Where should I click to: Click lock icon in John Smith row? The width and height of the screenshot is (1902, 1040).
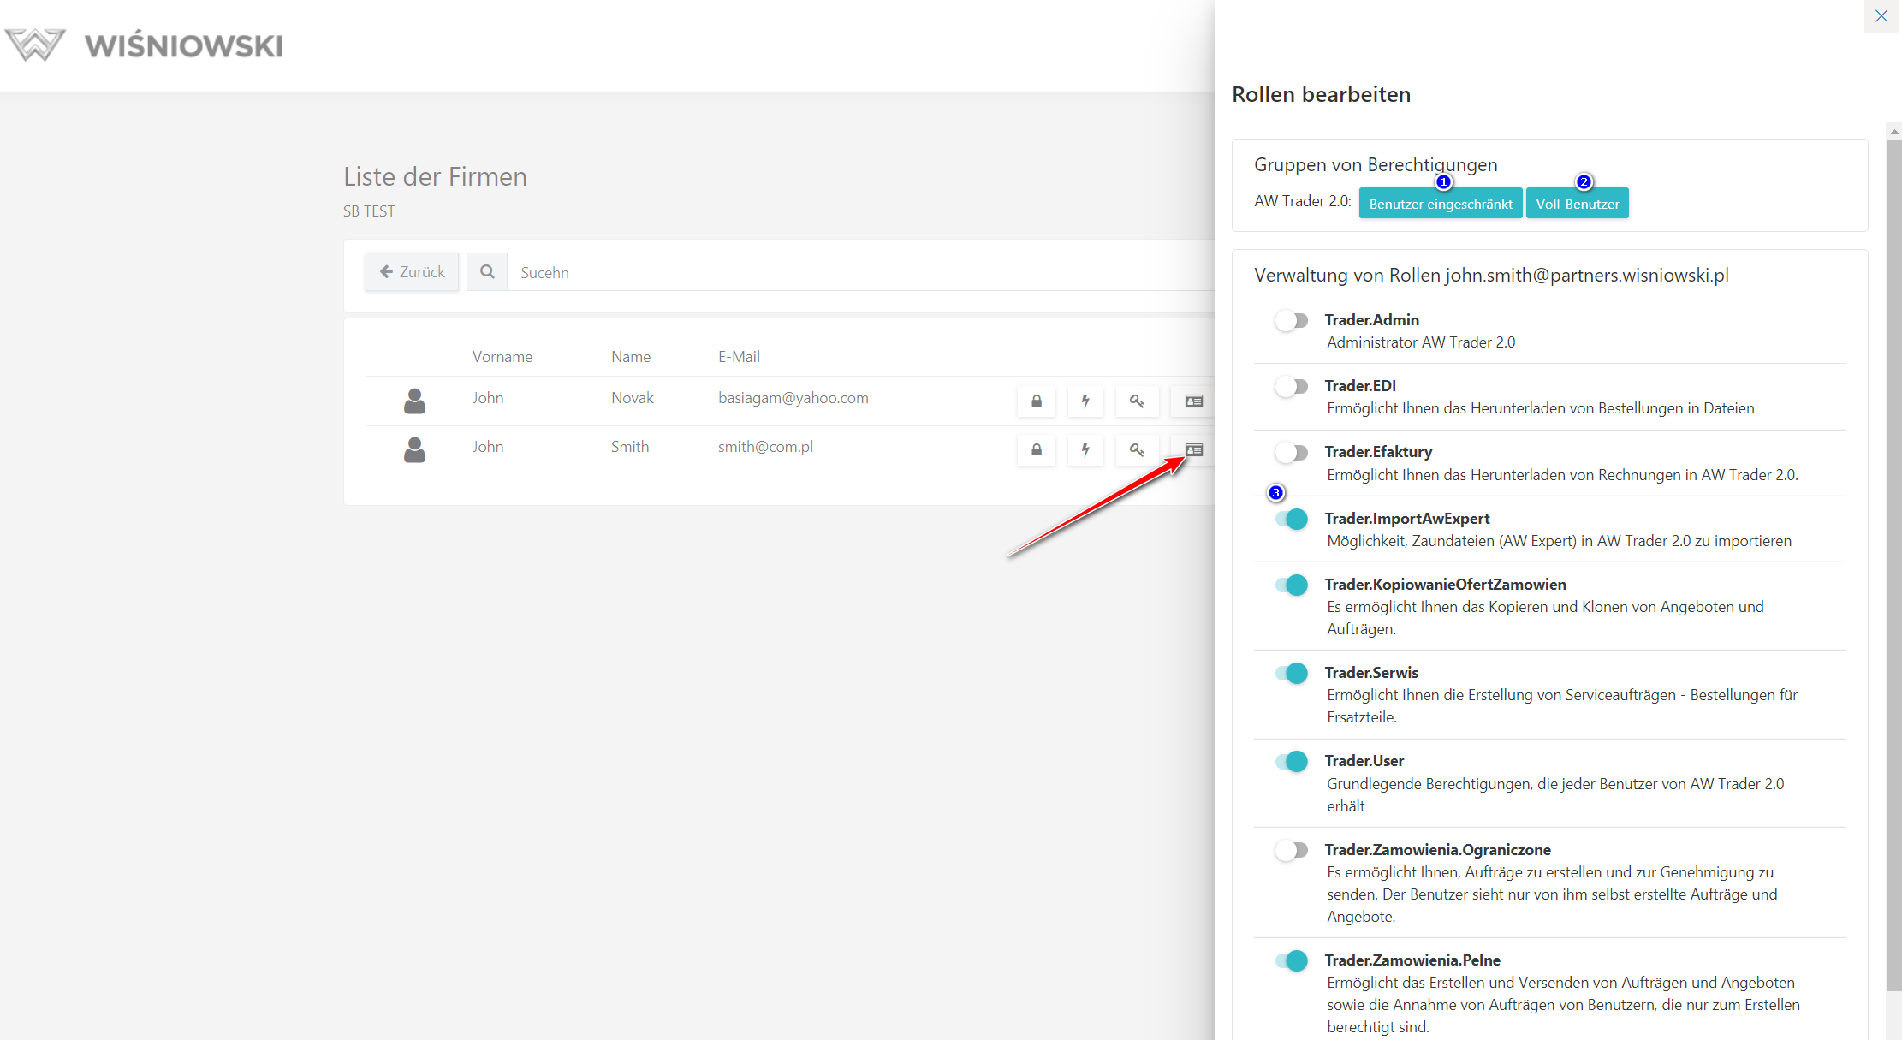1036,449
